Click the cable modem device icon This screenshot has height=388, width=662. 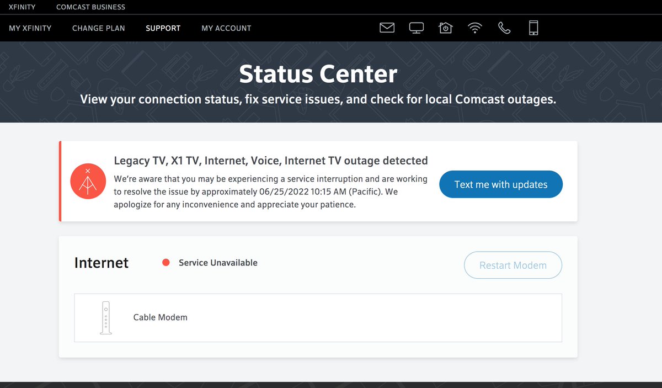point(105,317)
